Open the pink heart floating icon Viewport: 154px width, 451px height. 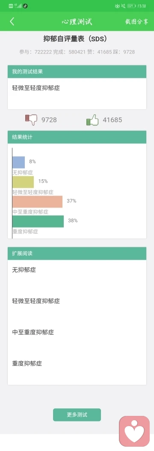[x=134, y=431]
